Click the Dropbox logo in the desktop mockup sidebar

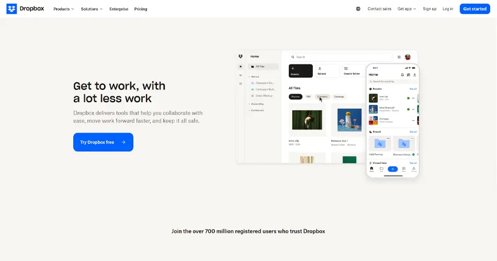click(241, 56)
